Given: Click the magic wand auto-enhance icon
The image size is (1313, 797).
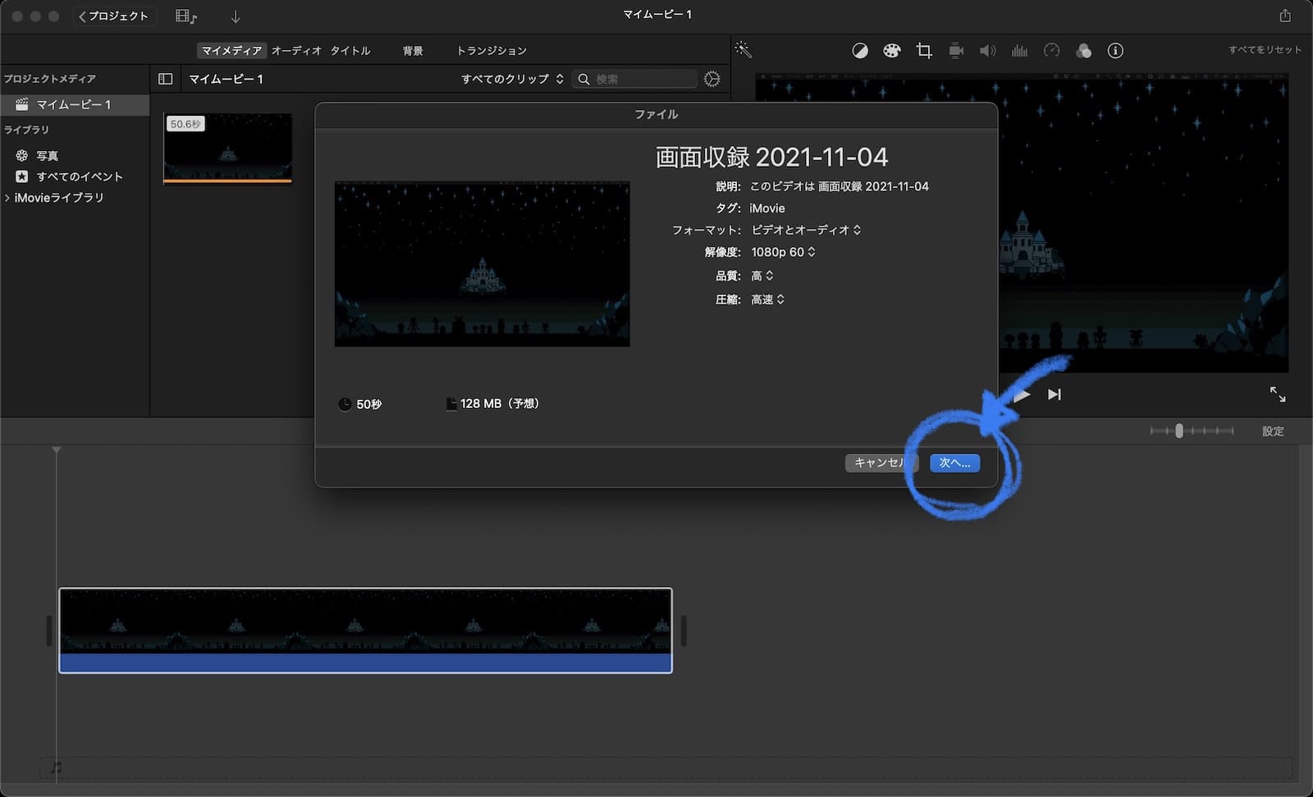Looking at the screenshot, I should (743, 50).
